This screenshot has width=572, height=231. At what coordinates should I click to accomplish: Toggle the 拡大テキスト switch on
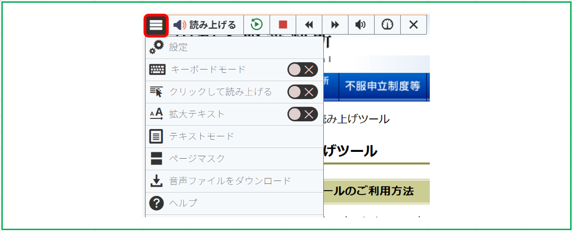tap(302, 114)
